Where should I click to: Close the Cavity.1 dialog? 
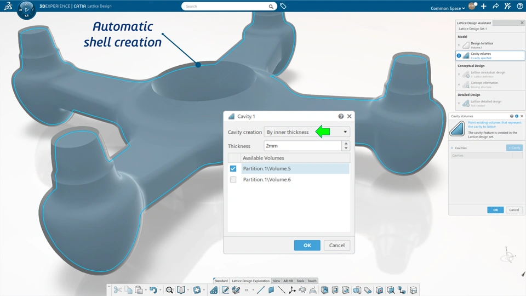349,116
